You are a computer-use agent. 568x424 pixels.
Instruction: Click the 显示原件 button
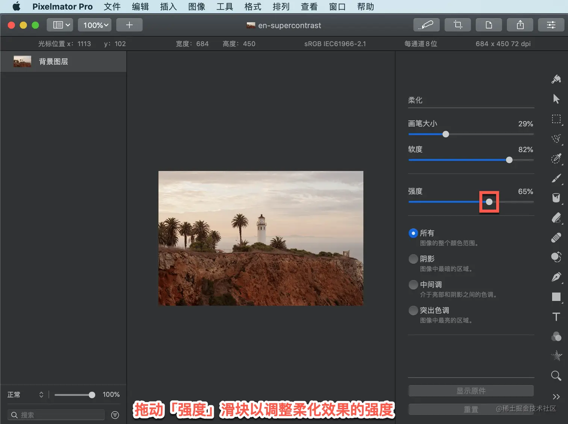pos(471,391)
